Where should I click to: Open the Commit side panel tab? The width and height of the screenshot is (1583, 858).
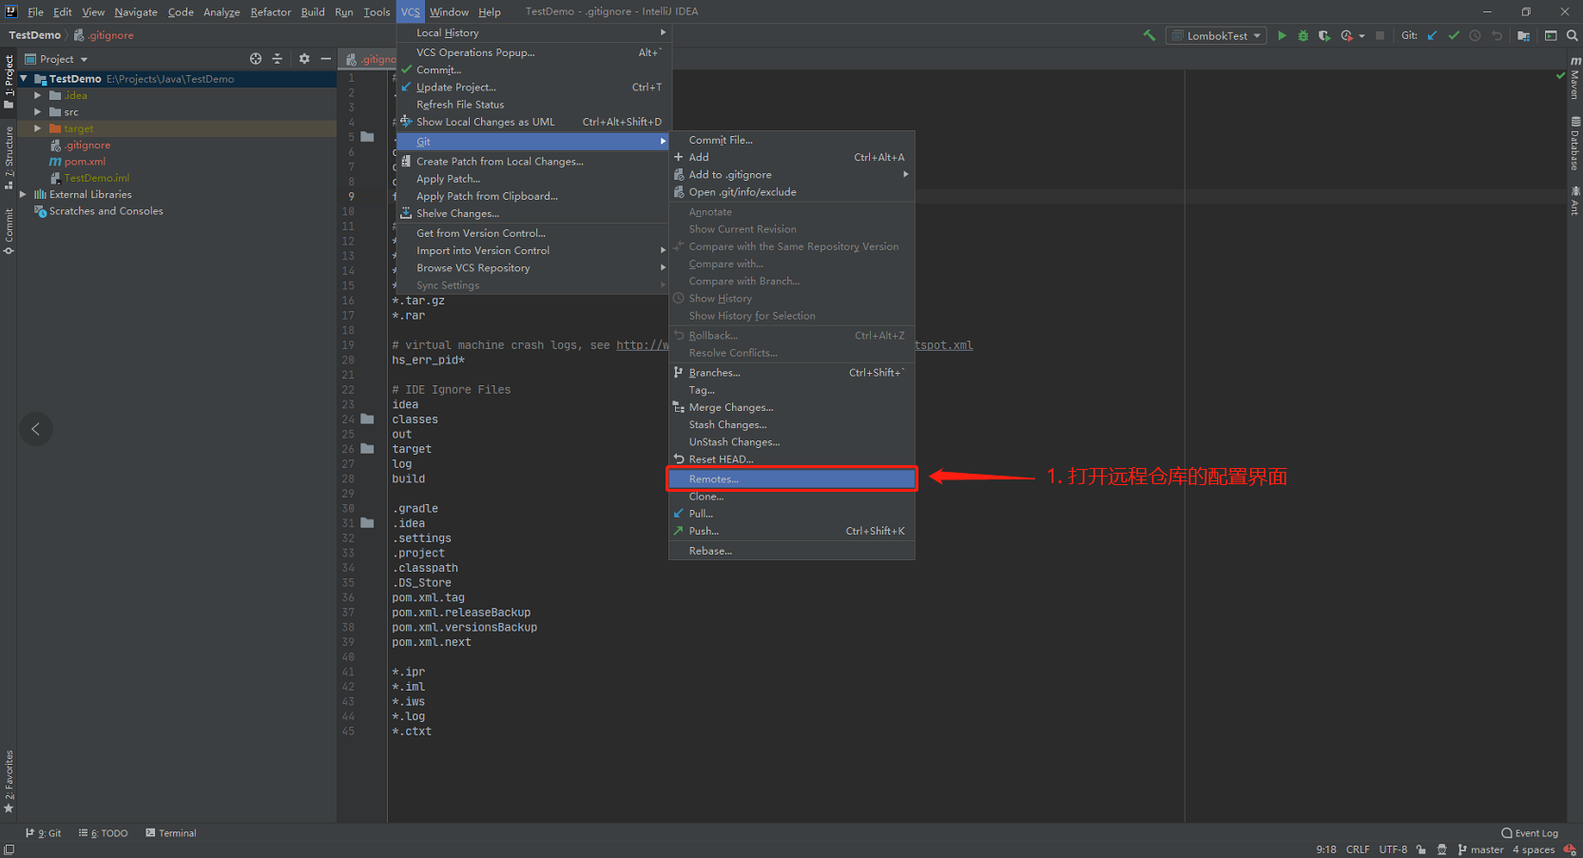[x=9, y=231]
